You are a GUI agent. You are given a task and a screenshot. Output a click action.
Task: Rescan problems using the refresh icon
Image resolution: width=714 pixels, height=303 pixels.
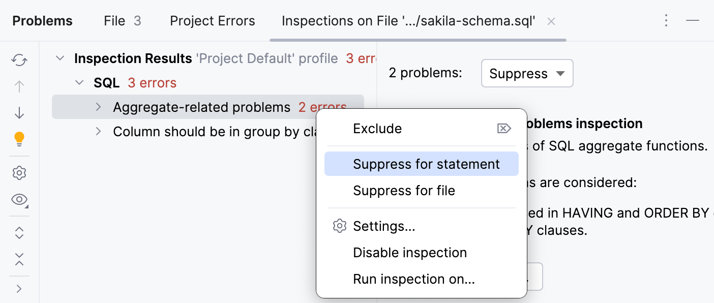[19, 59]
